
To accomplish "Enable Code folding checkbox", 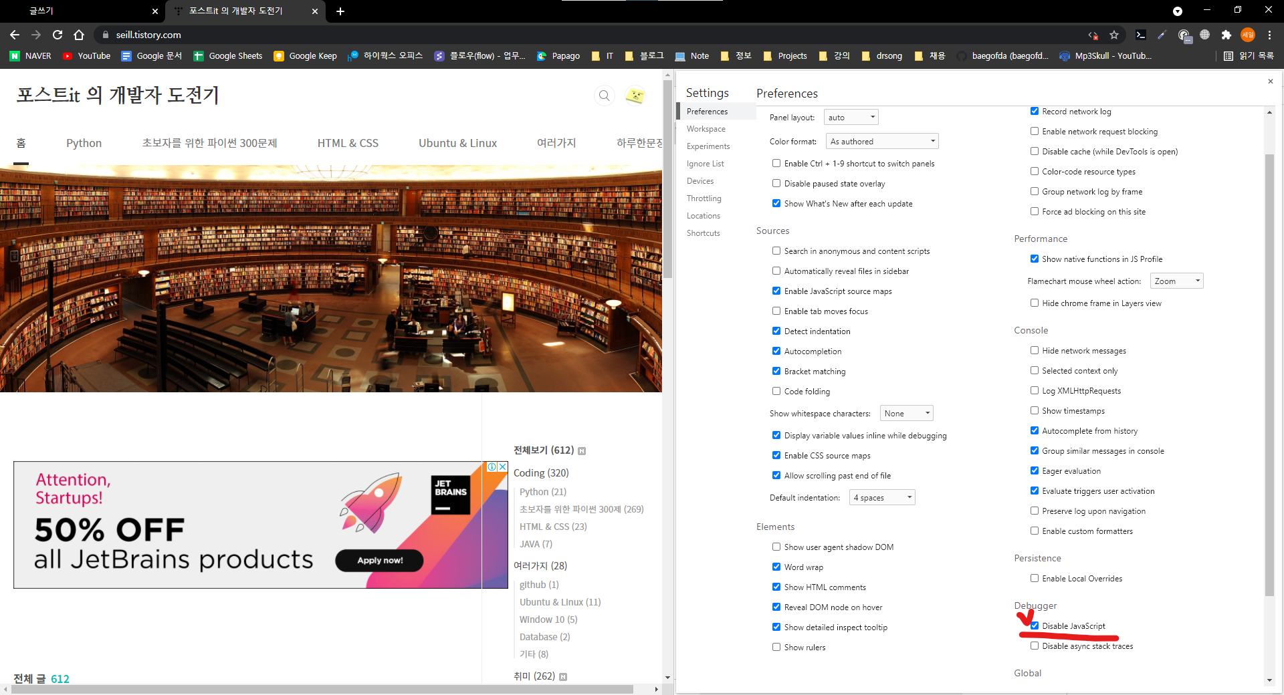I will point(776,392).
